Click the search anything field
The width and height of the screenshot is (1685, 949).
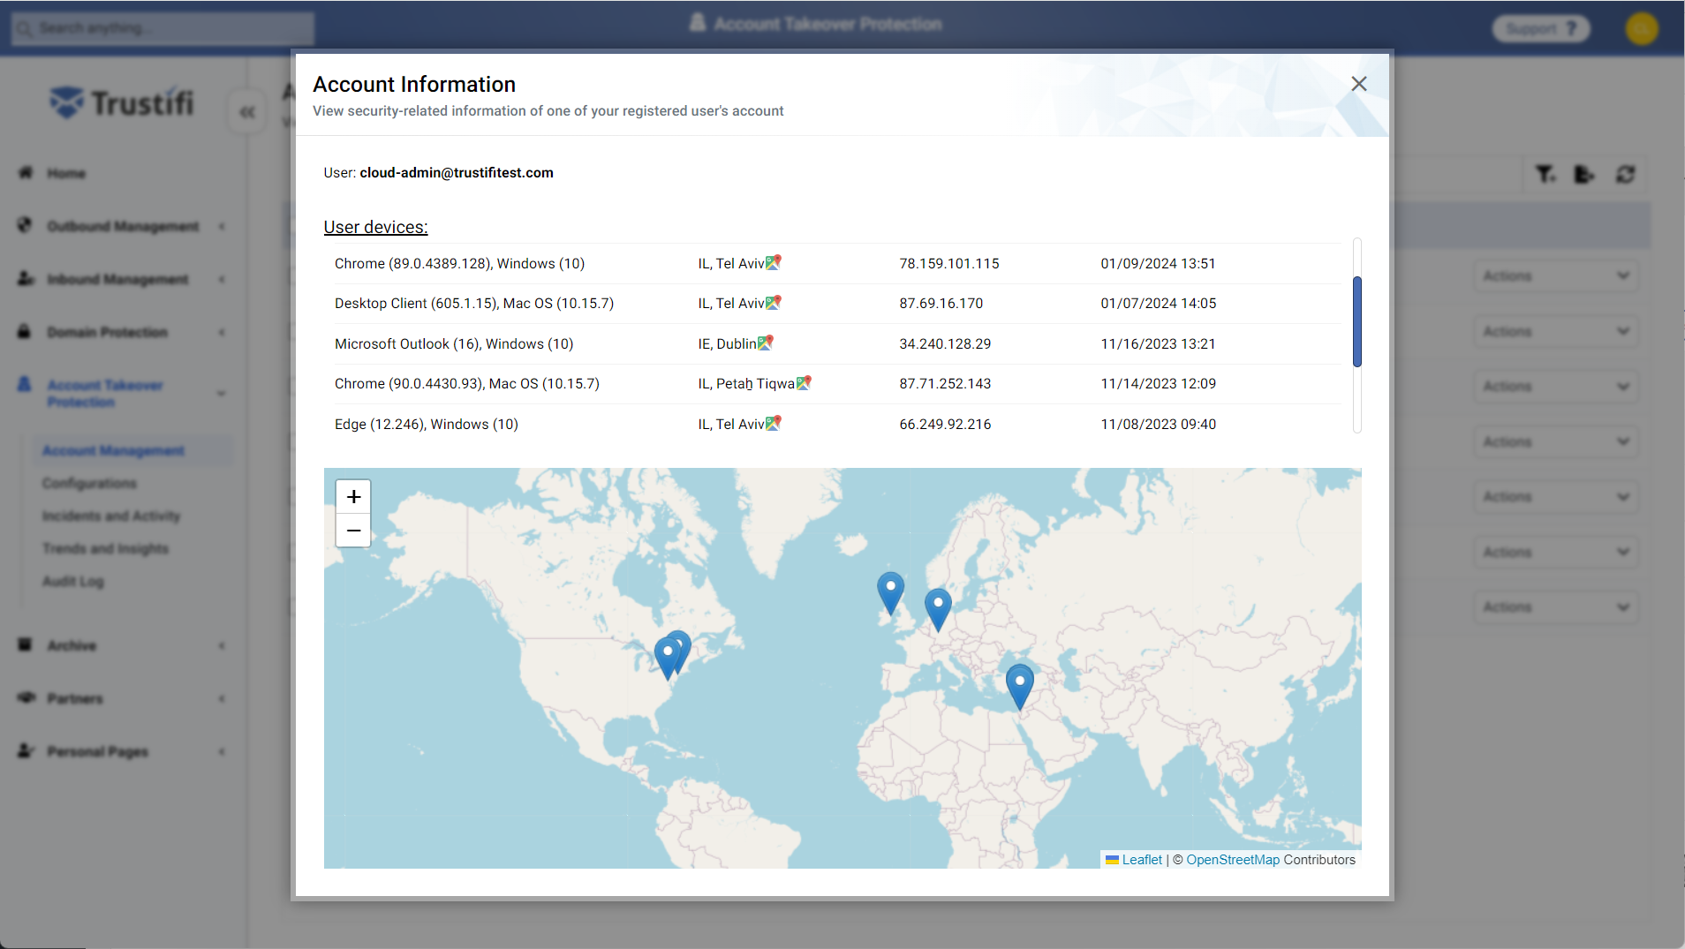point(162,28)
